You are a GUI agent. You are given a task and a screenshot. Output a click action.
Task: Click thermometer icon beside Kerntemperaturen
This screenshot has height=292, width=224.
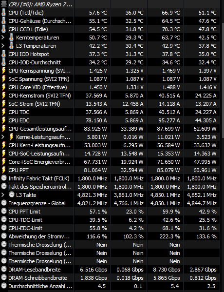coord(11,38)
